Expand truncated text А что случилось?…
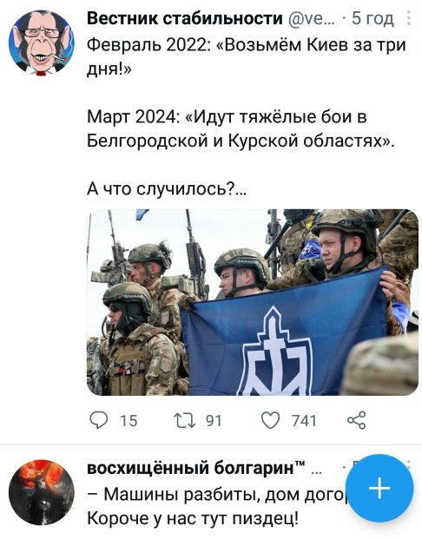 pos(167,188)
